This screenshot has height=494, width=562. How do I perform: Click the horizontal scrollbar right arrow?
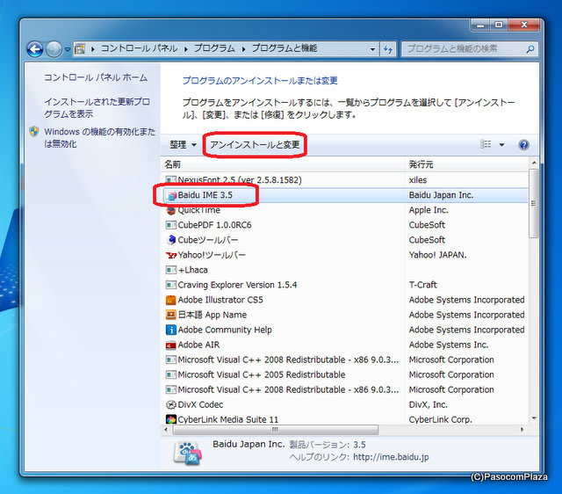click(x=522, y=430)
